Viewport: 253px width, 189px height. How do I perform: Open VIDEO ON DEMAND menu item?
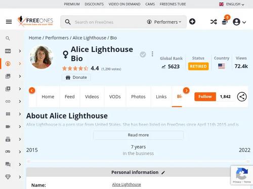(x=124, y=4)
